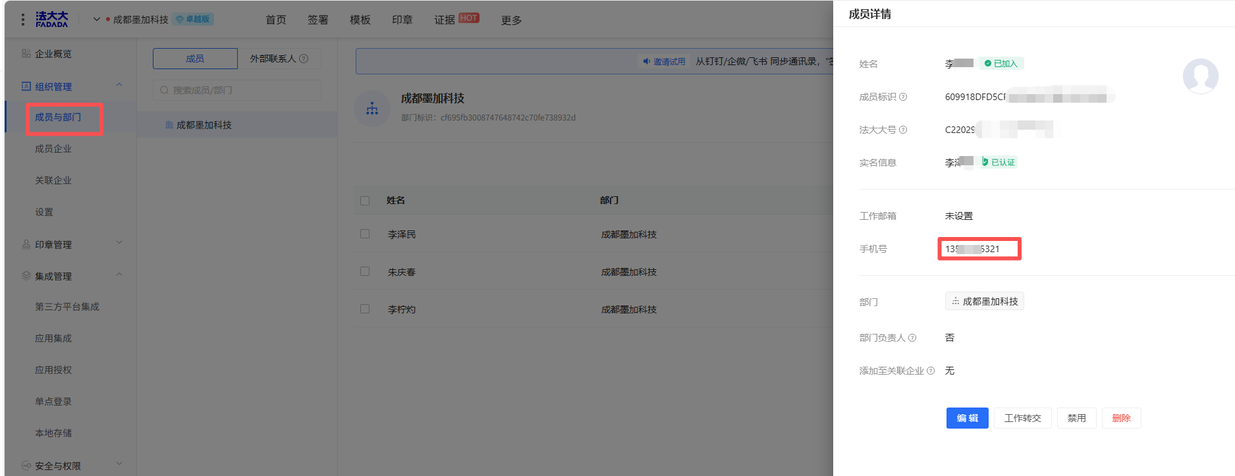
Task: Click the three-dot menu icon beside logo
Action: coord(23,20)
